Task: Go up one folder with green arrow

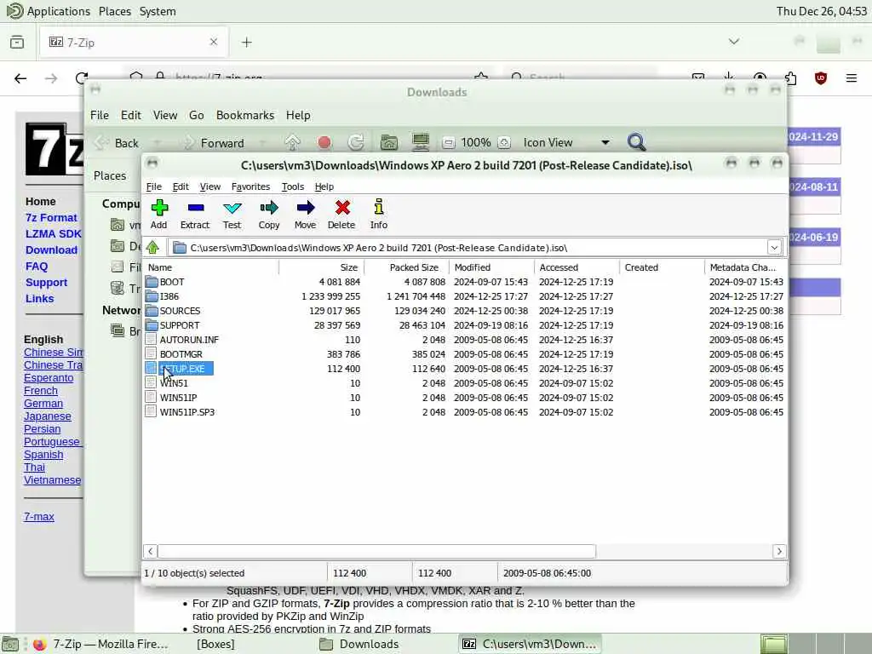Action: (153, 247)
